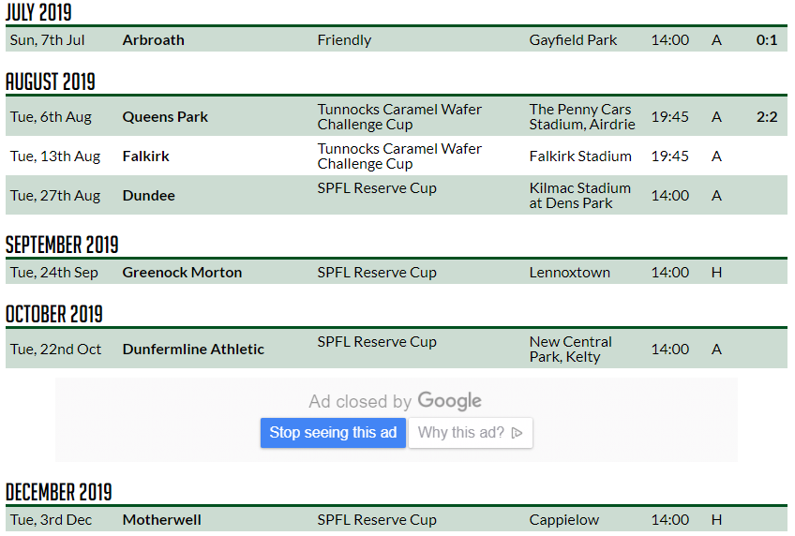Click the A marker in Falkirk row

click(x=716, y=156)
